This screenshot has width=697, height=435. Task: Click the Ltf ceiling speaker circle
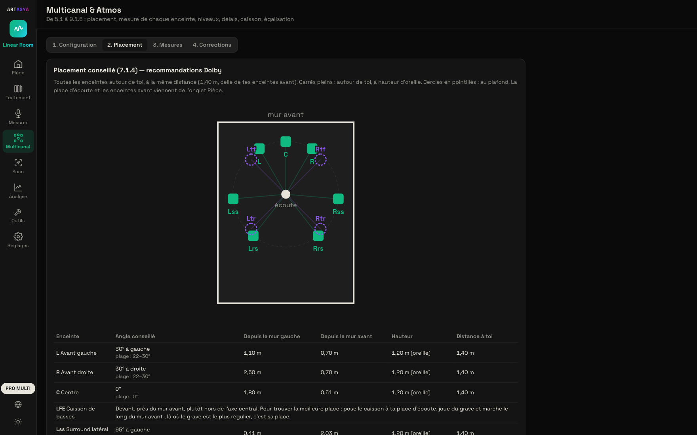click(251, 159)
